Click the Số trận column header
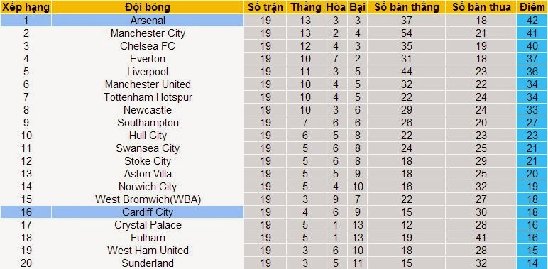Screen dimensions: 548x269 click(265, 7)
